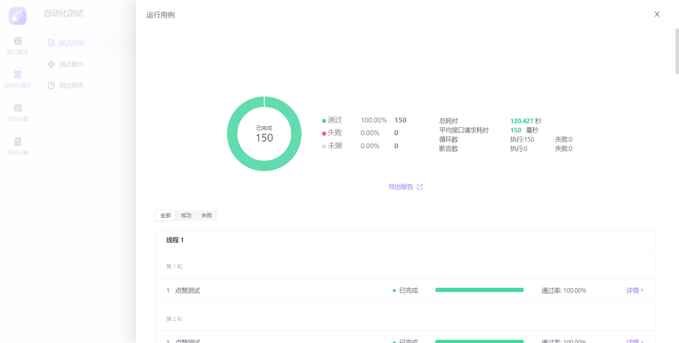
Task: Click the 自动化测试 page heading
Action: tap(64, 13)
